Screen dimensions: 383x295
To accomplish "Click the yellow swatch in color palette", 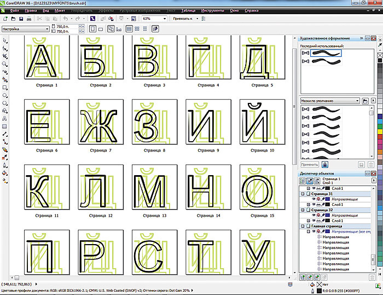I will (380, 131).
